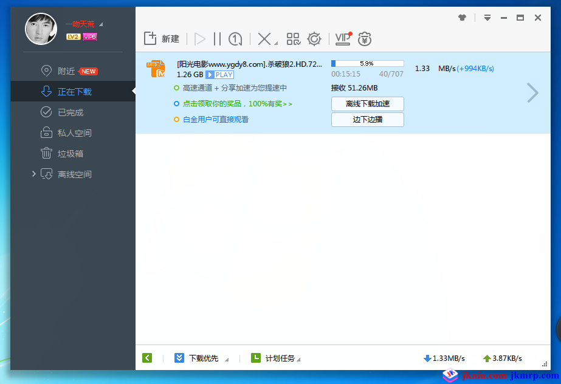561x384 pixels.
Task: Open the VIP icon in toolbar
Action: 343,39
